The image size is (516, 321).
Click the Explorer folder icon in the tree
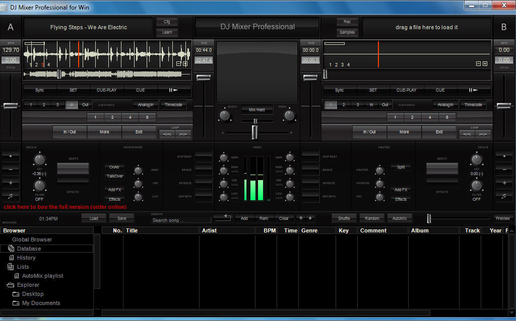coord(11,285)
